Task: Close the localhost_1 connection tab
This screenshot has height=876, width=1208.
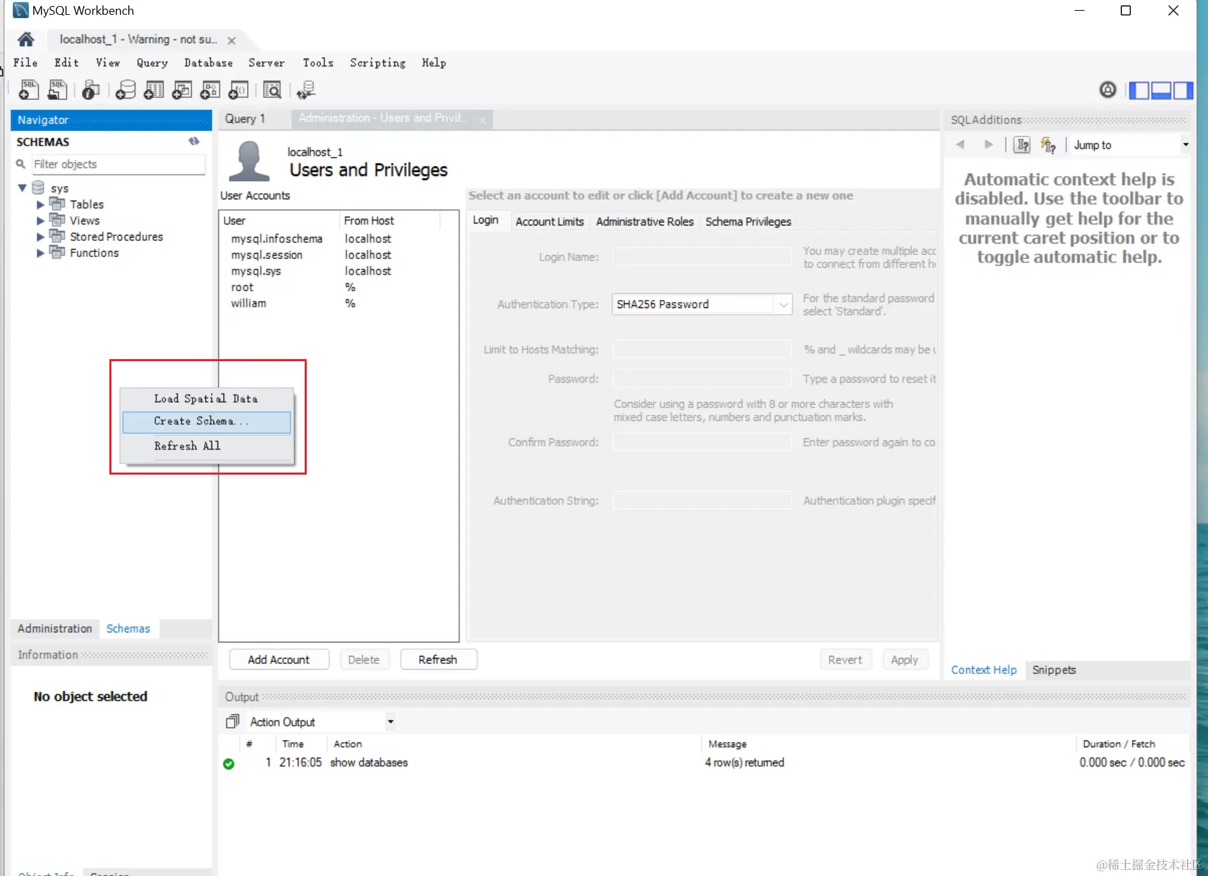Action: [x=232, y=40]
